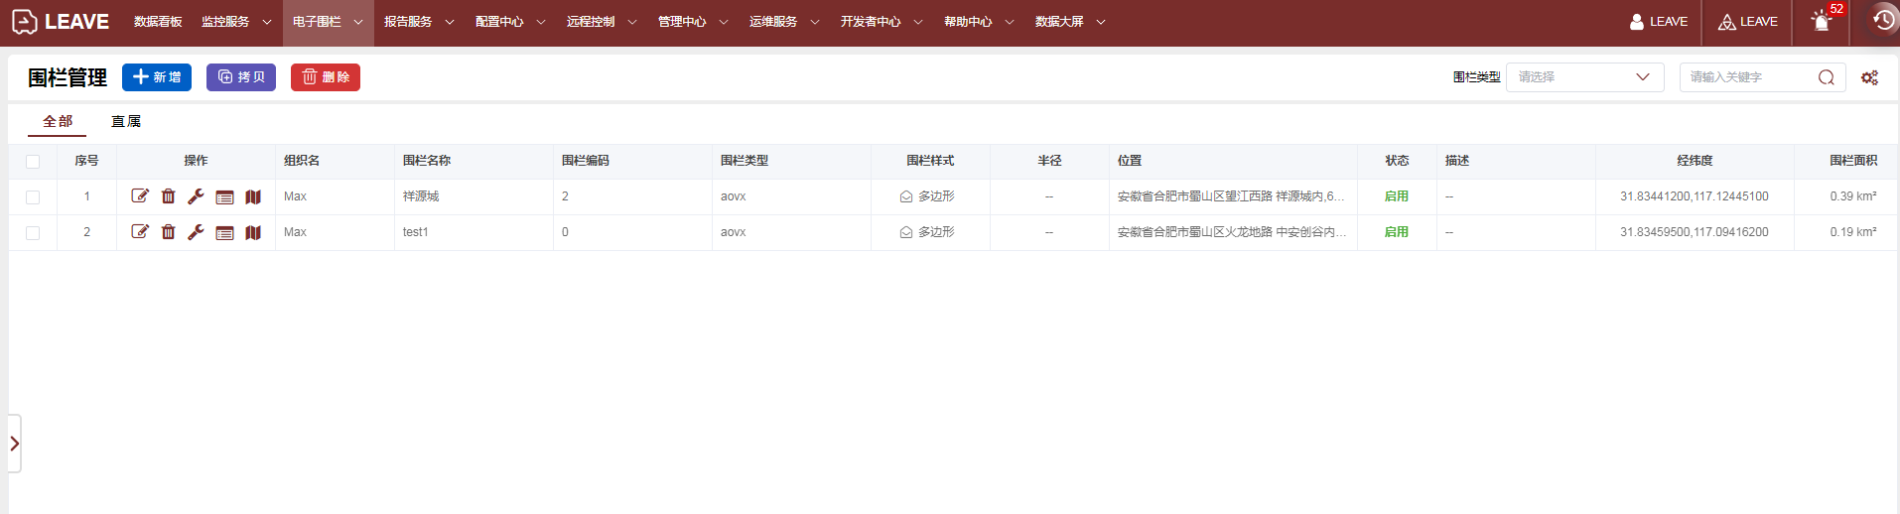
Task: Click the alarm notification bell icon
Action: point(1821,22)
